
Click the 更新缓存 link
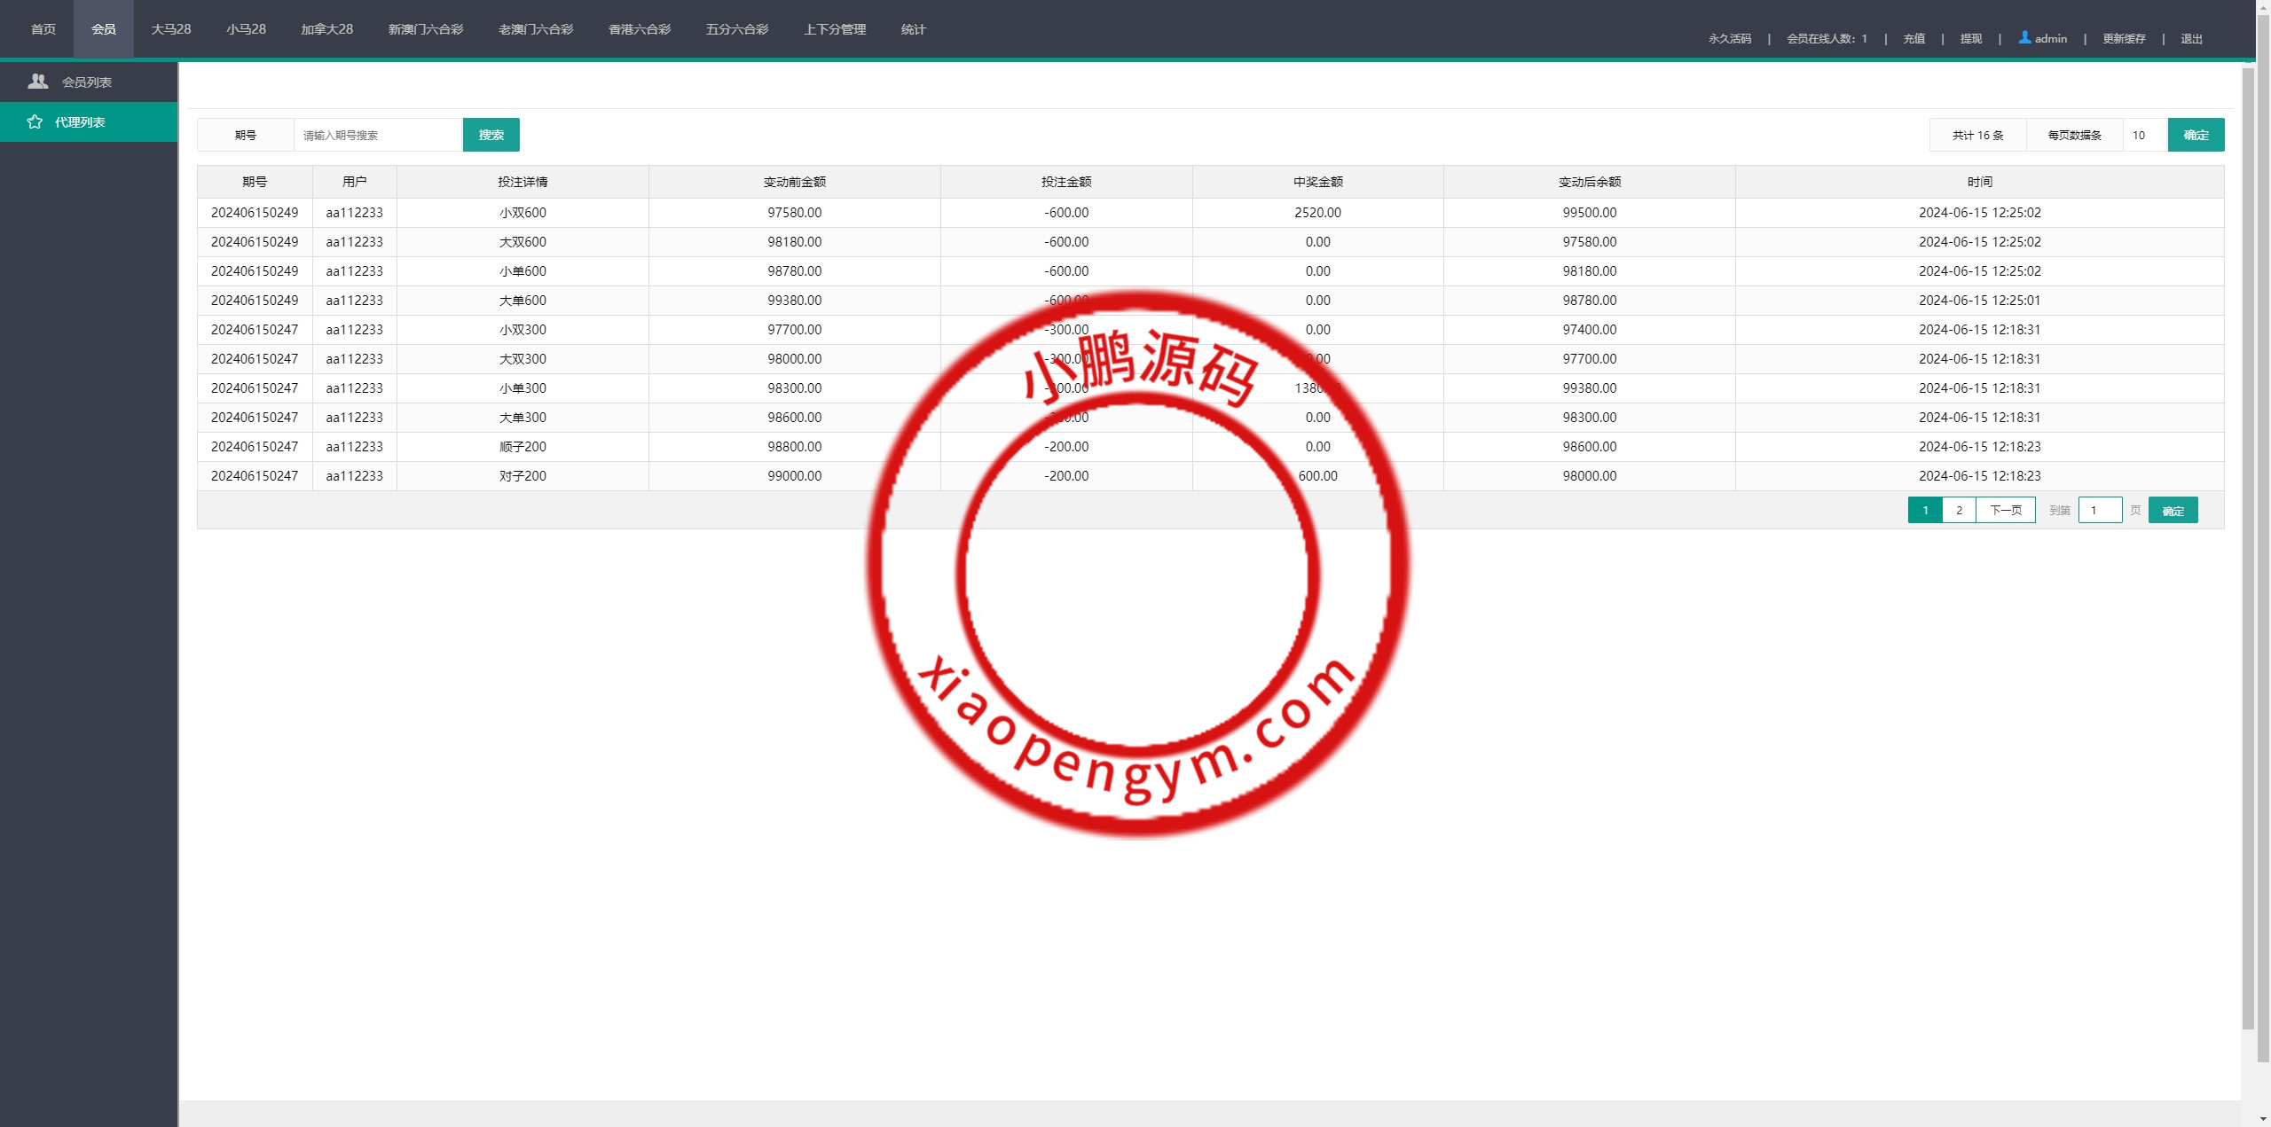pos(2123,38)
